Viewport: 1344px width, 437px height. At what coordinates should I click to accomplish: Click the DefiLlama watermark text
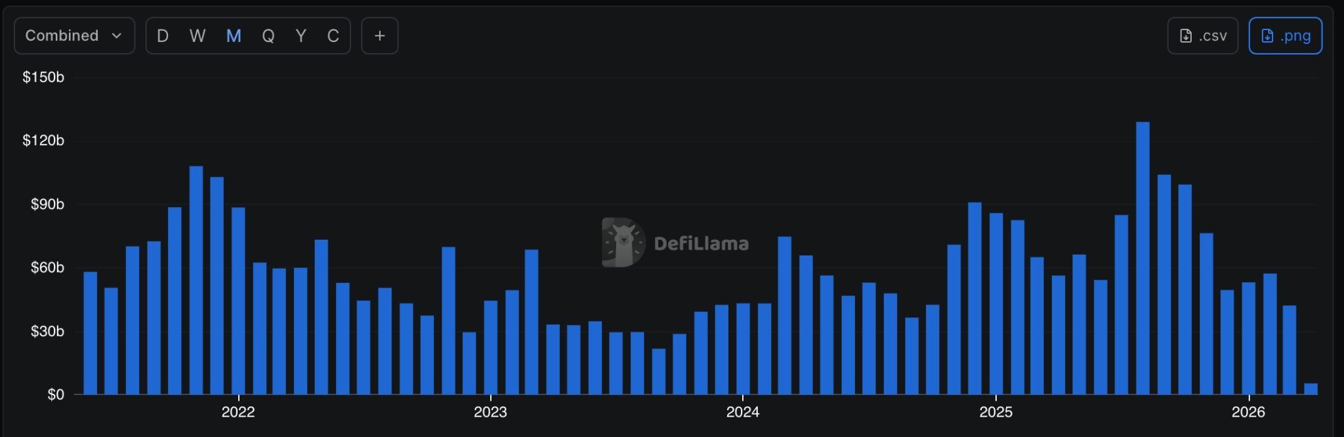(x=701, y=244)
